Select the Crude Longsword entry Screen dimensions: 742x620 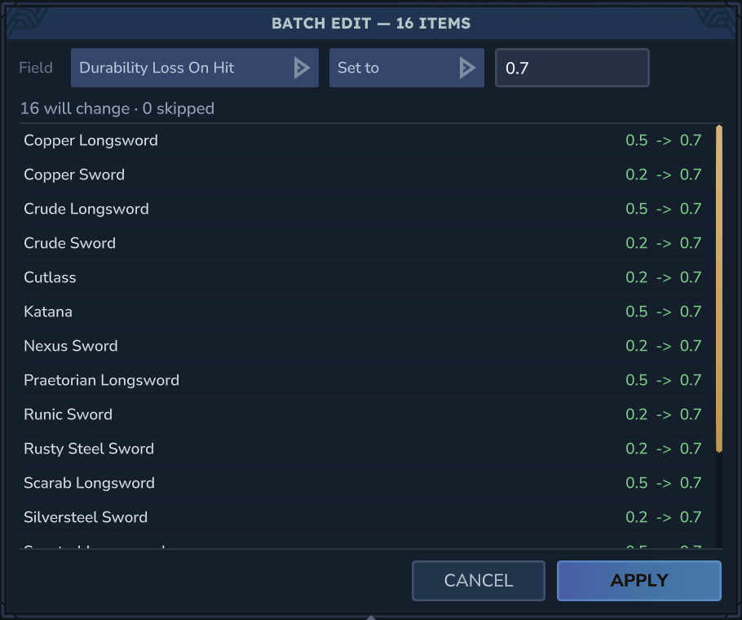pos(364,209)
